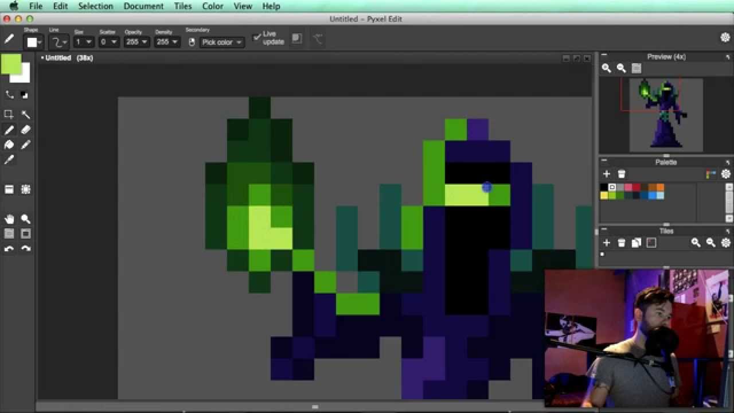The width and height of the screenshot is (734, 413).
Task: Open the View menu
Action: 243,6
